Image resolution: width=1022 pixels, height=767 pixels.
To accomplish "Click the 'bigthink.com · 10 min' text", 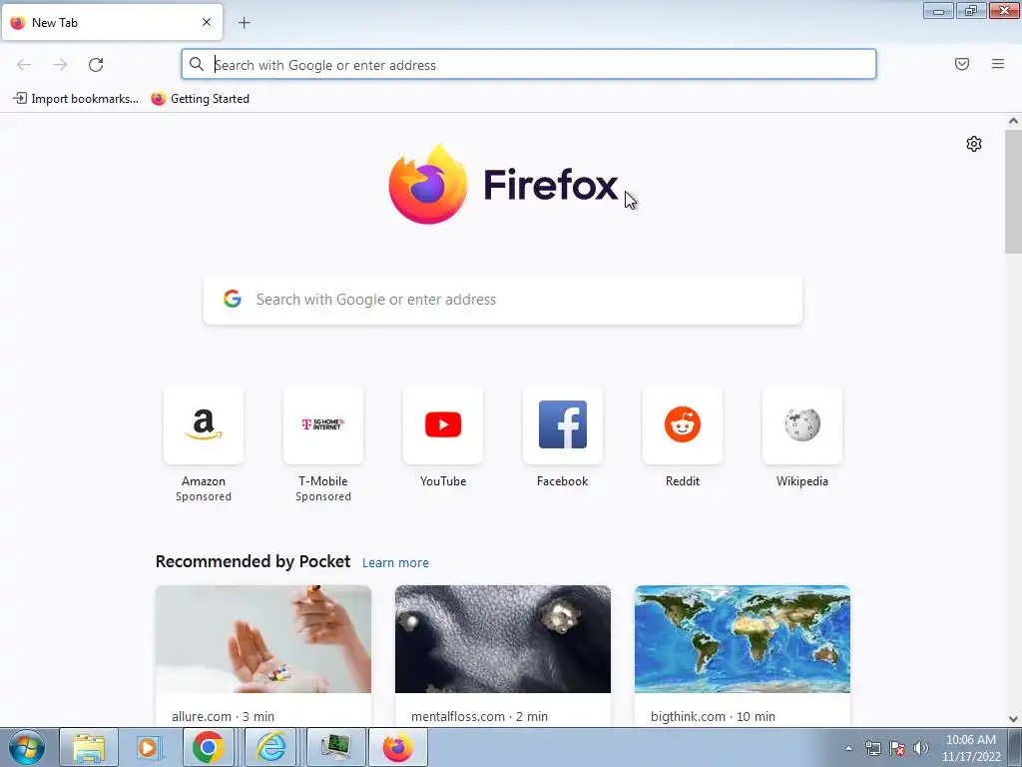I will tap(713, 716).
